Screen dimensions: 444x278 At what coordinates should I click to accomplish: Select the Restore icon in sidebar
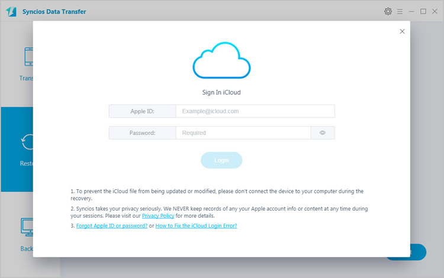[x=27, y=142]
